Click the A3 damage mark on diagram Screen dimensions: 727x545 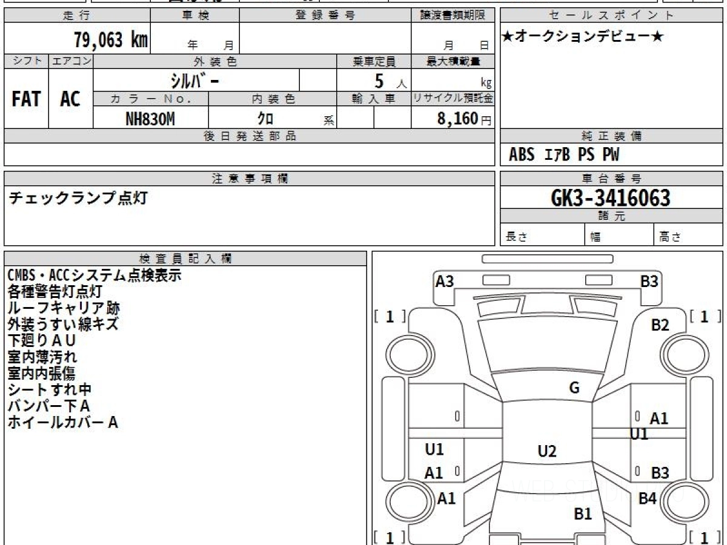445,281
